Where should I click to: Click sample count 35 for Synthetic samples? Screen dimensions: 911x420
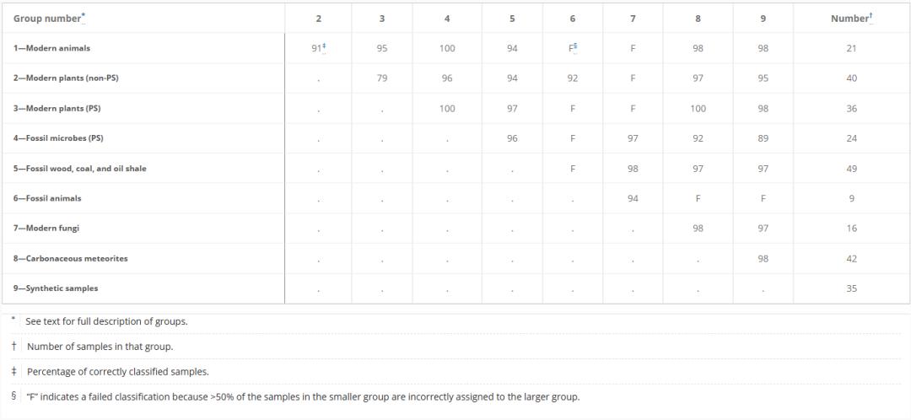click(851, 288)
